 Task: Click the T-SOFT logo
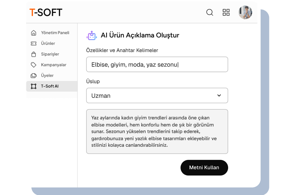tap(46, 12)
